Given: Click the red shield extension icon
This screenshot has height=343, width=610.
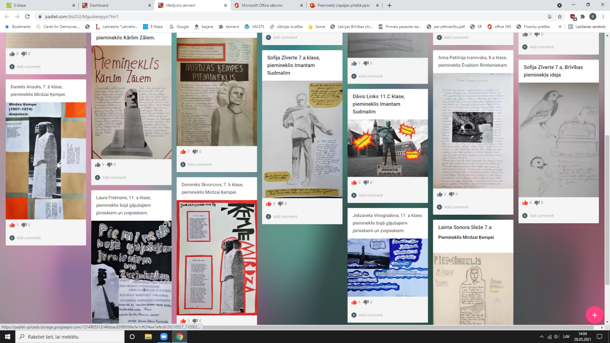Looking at the screenshot, I should (x=573, y=17).
